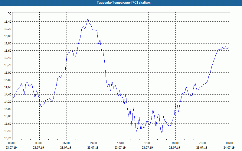Click the y-axis label '15,40'
Screen dimensions: 242x151
(x=8, y=58)
